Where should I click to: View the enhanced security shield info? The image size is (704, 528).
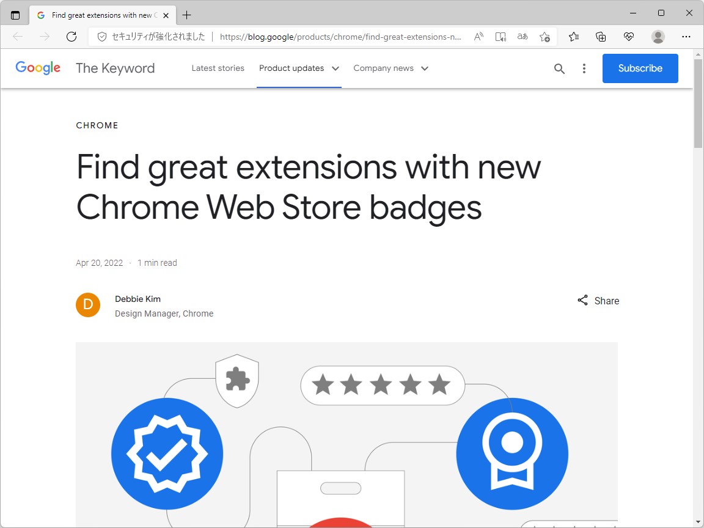click(x=102, y=37)
